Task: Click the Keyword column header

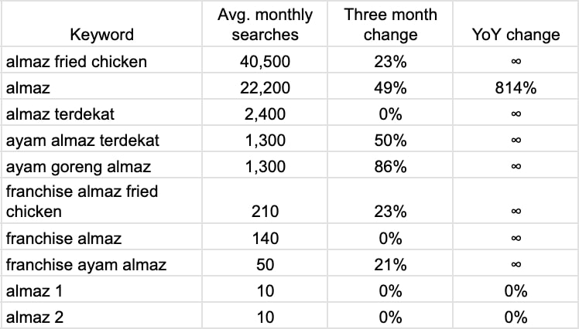Action: coord(101,34)
